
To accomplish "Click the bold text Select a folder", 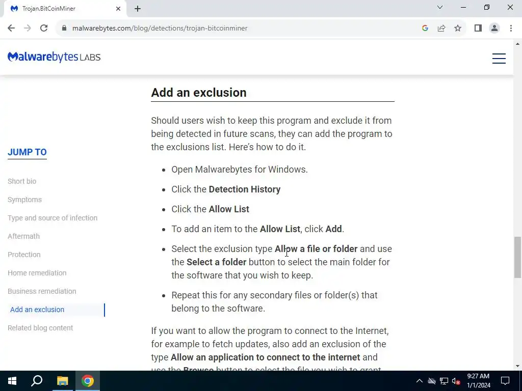I will [x=216, y=262].
